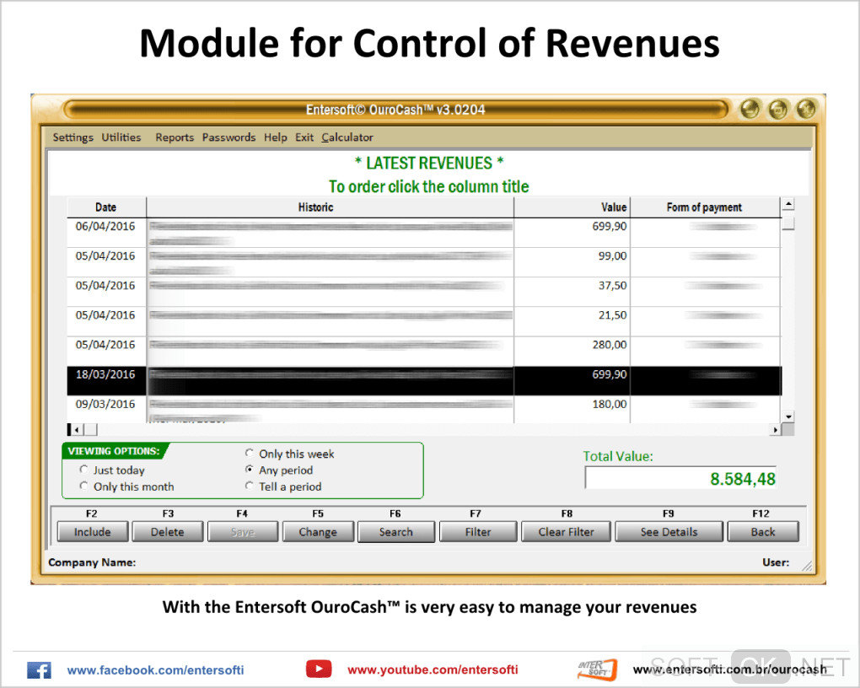This screenshot has width=860, height=688.
Task: Click the Delete button
Action: pyautogui.click(x=168, y=532)
